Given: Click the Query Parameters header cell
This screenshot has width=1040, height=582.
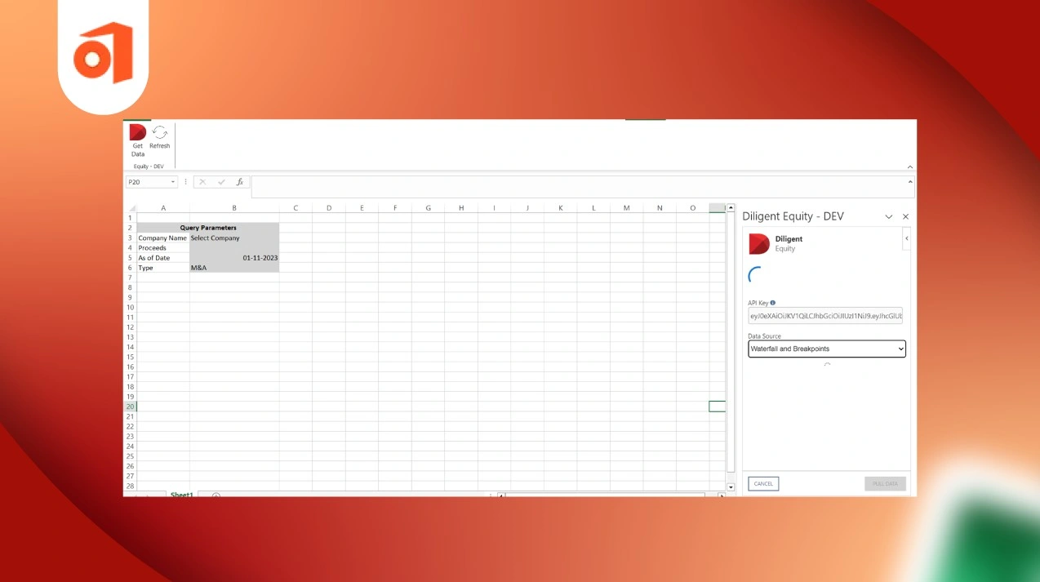Looking at the screenshot, I should (208, 228).
